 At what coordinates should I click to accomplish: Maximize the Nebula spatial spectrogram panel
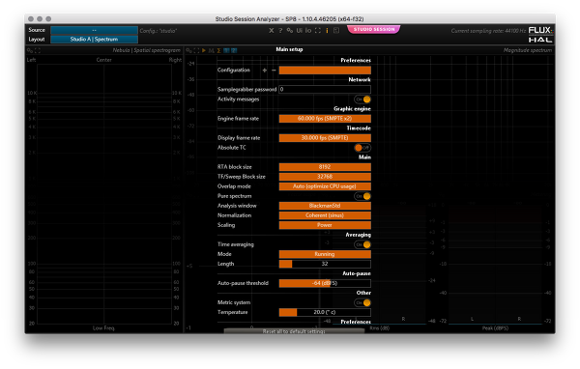(38, 50)
